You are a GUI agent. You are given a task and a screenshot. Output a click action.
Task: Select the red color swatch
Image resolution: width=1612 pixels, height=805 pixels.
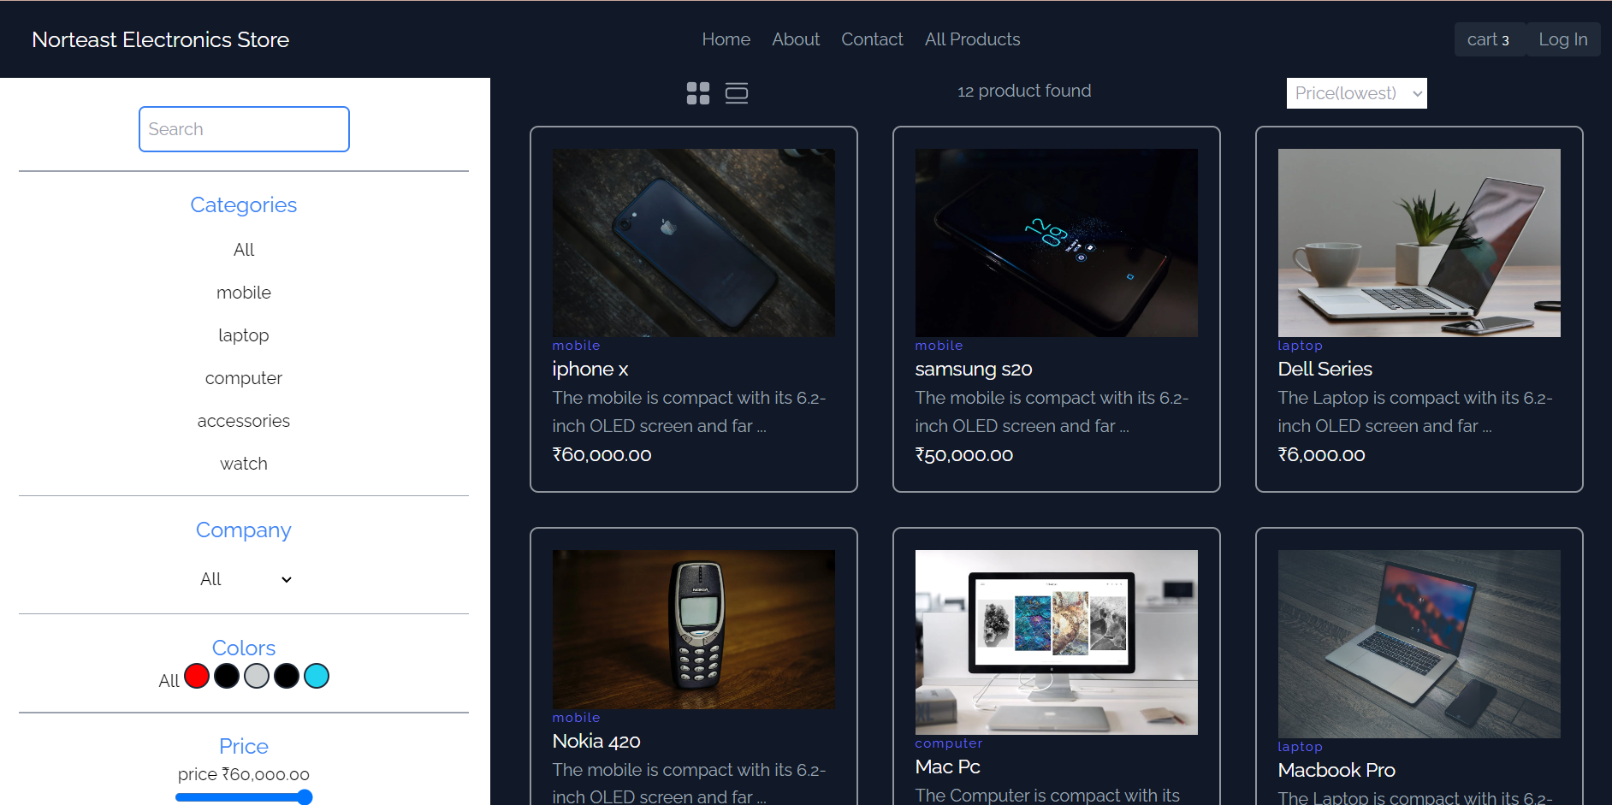(197, 676)
